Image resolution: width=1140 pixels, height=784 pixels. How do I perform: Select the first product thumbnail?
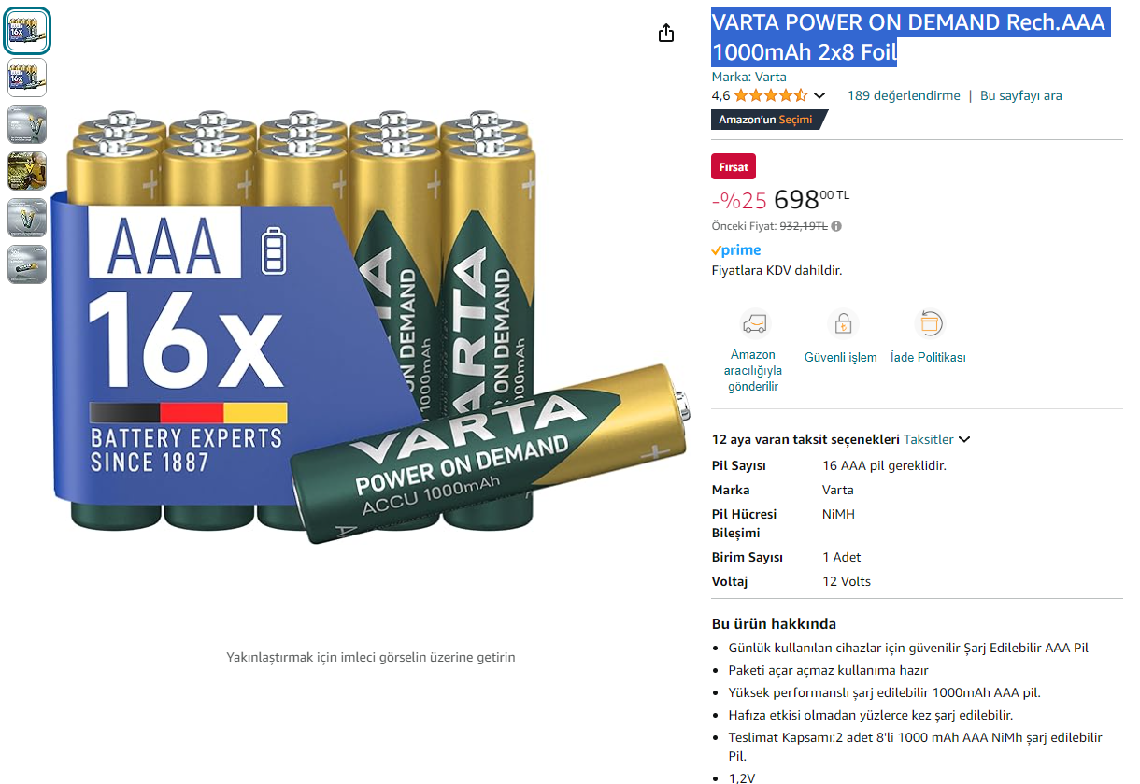(27, 32)
